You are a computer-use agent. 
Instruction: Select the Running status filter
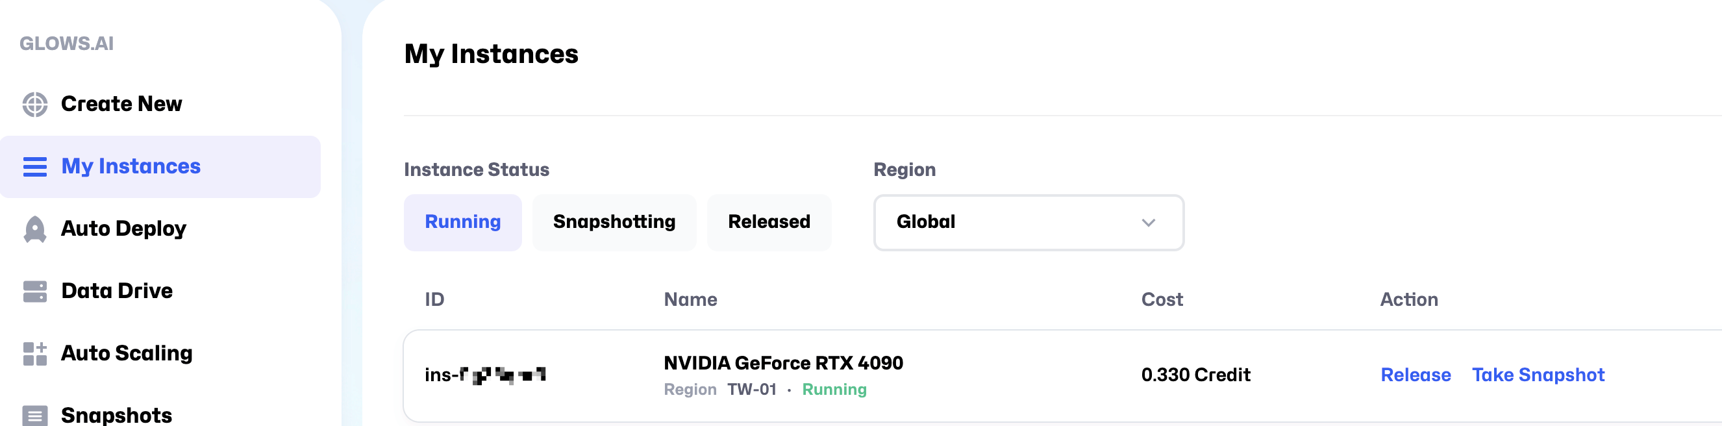click(462, 222)
